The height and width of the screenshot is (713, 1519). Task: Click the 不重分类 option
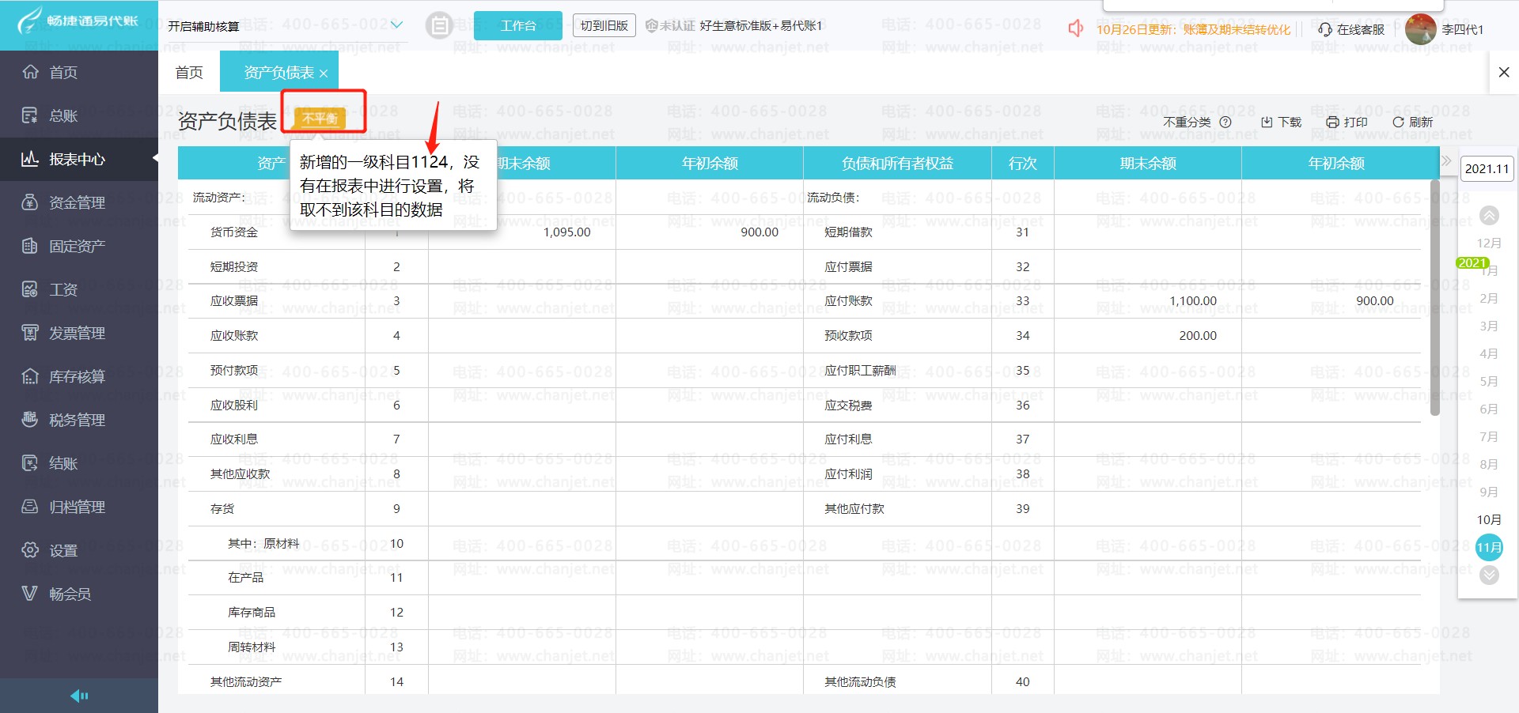(x=1187, y=123)
